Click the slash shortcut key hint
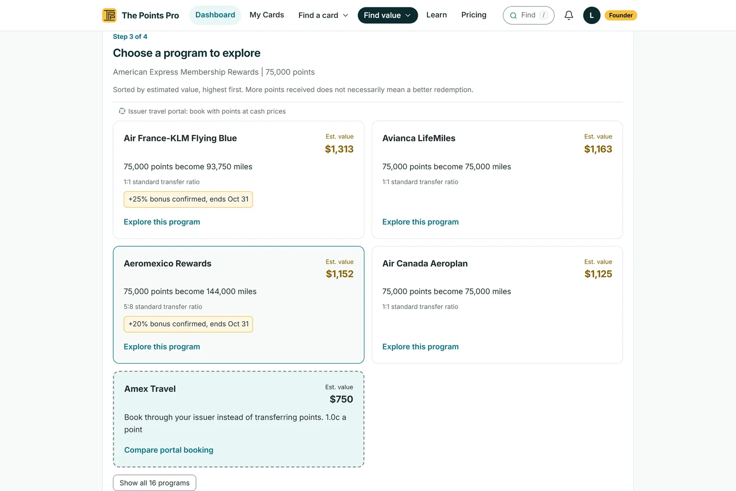 (544, 15)
